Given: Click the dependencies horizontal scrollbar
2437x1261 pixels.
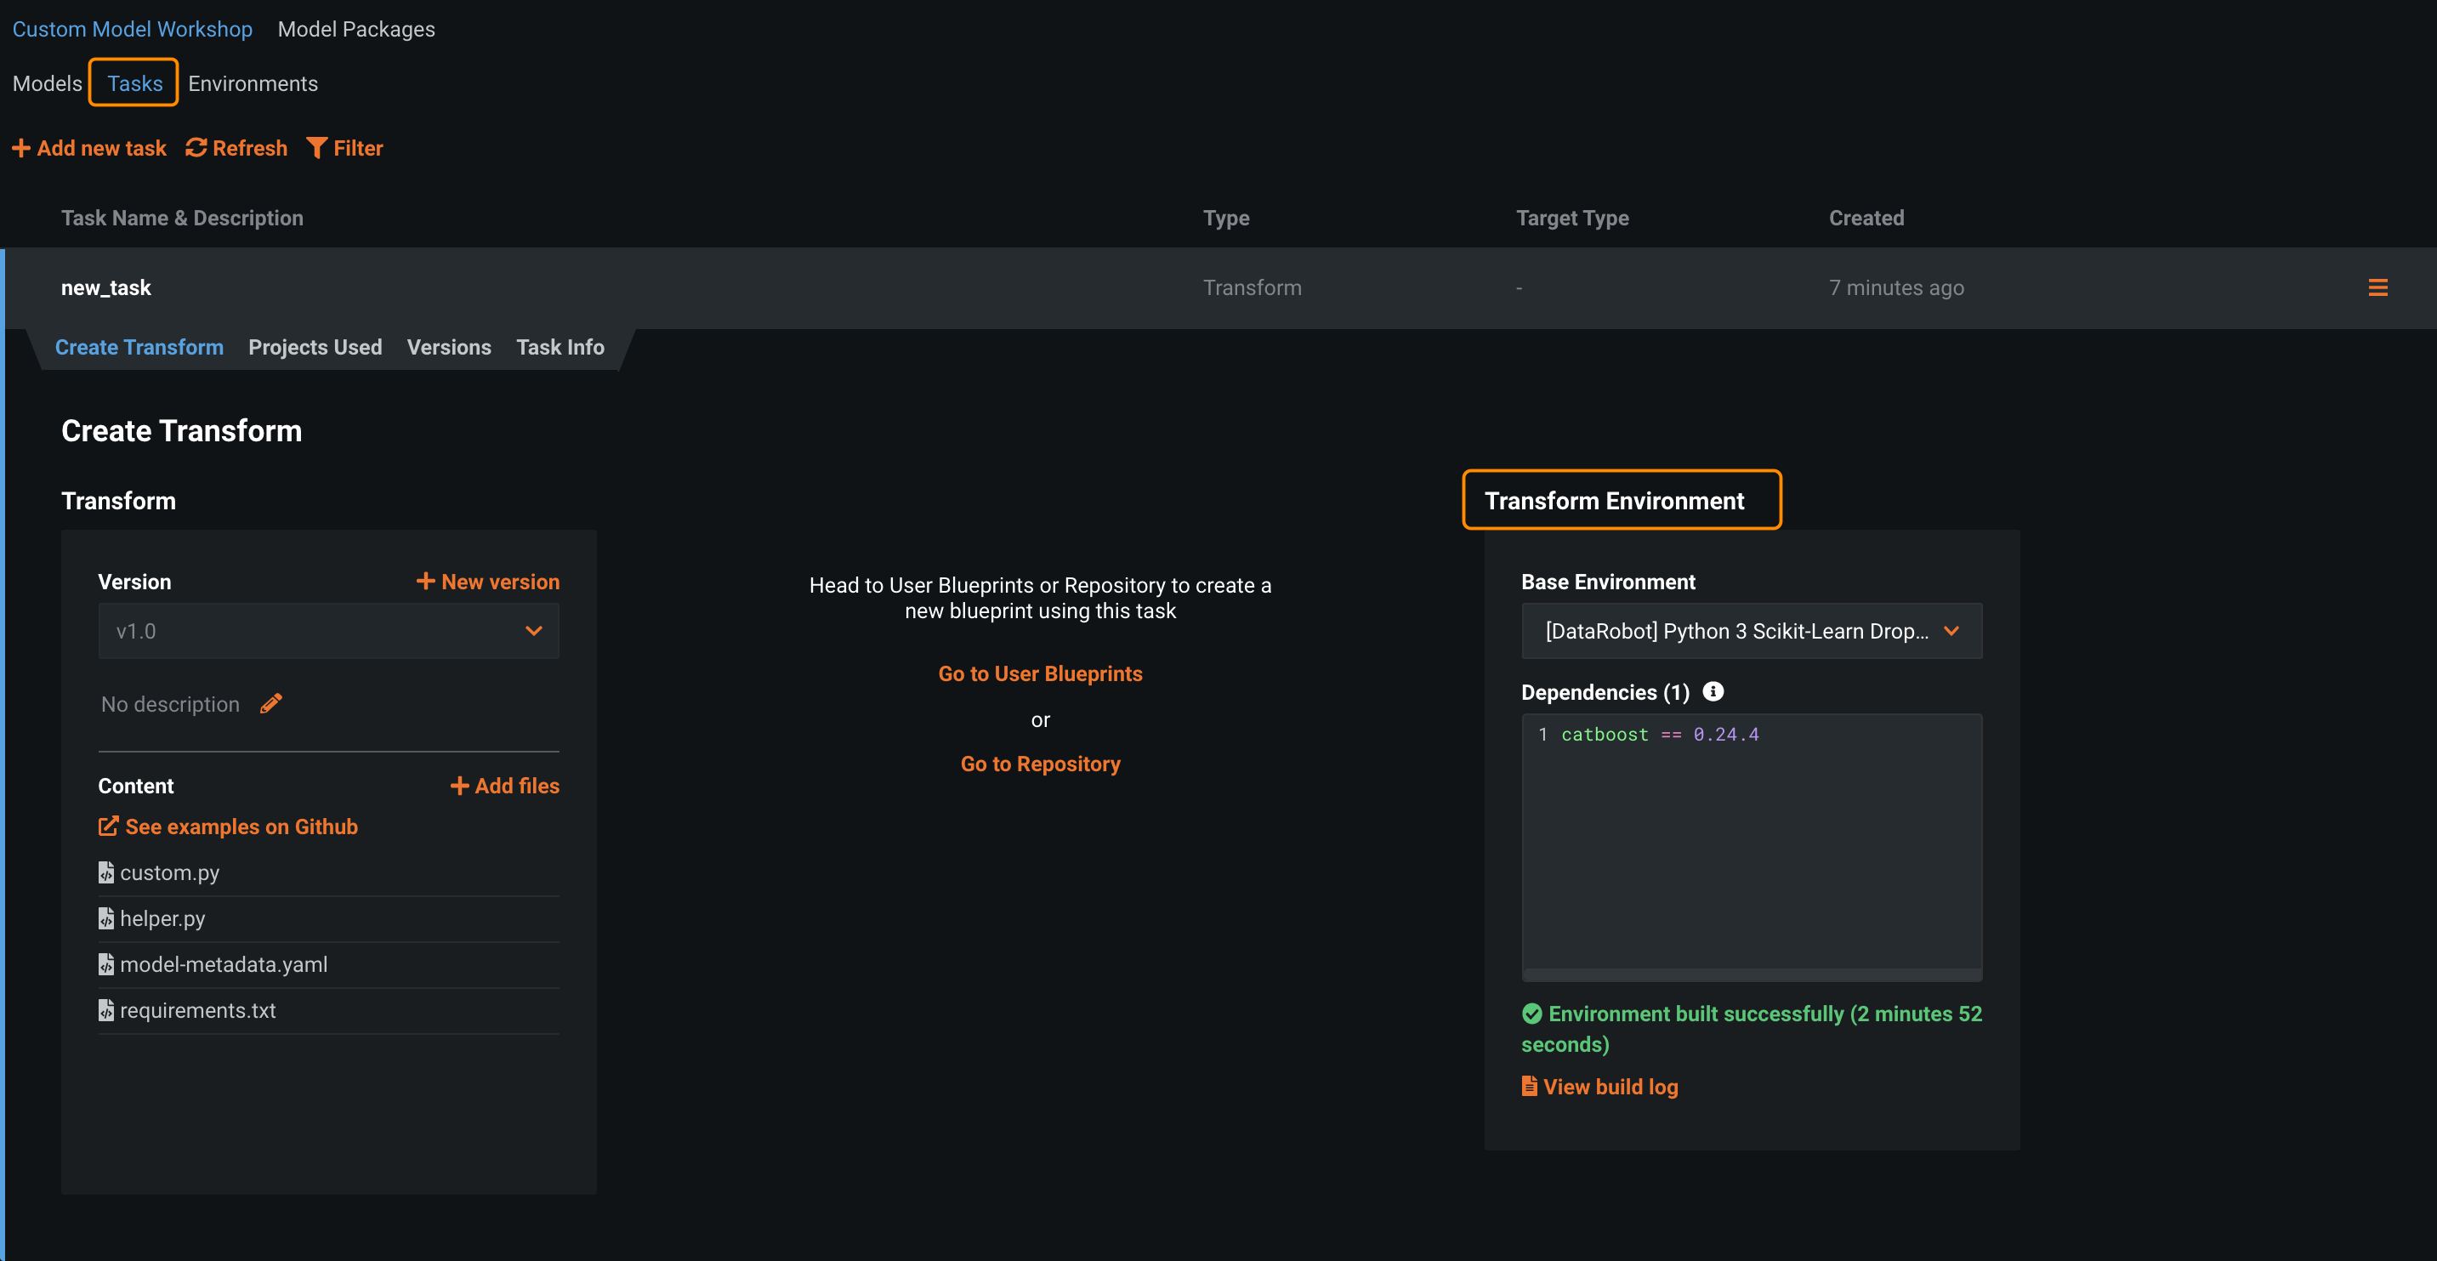Looking at the screenshot, I should tap(1750, 974).
